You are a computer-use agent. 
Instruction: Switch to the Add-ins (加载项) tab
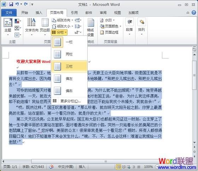(134, 12)
